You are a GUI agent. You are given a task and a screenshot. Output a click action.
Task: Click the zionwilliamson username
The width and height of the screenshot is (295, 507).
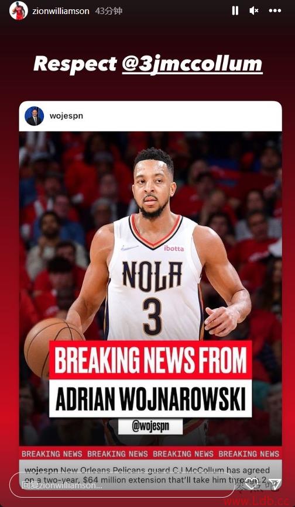60,11
